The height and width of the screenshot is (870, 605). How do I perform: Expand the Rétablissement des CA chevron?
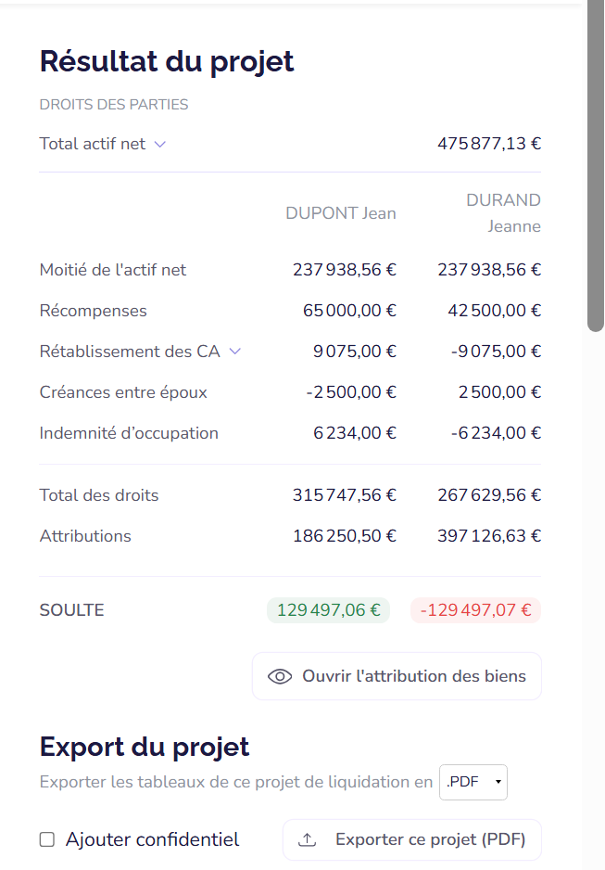(x=234, y=352)
